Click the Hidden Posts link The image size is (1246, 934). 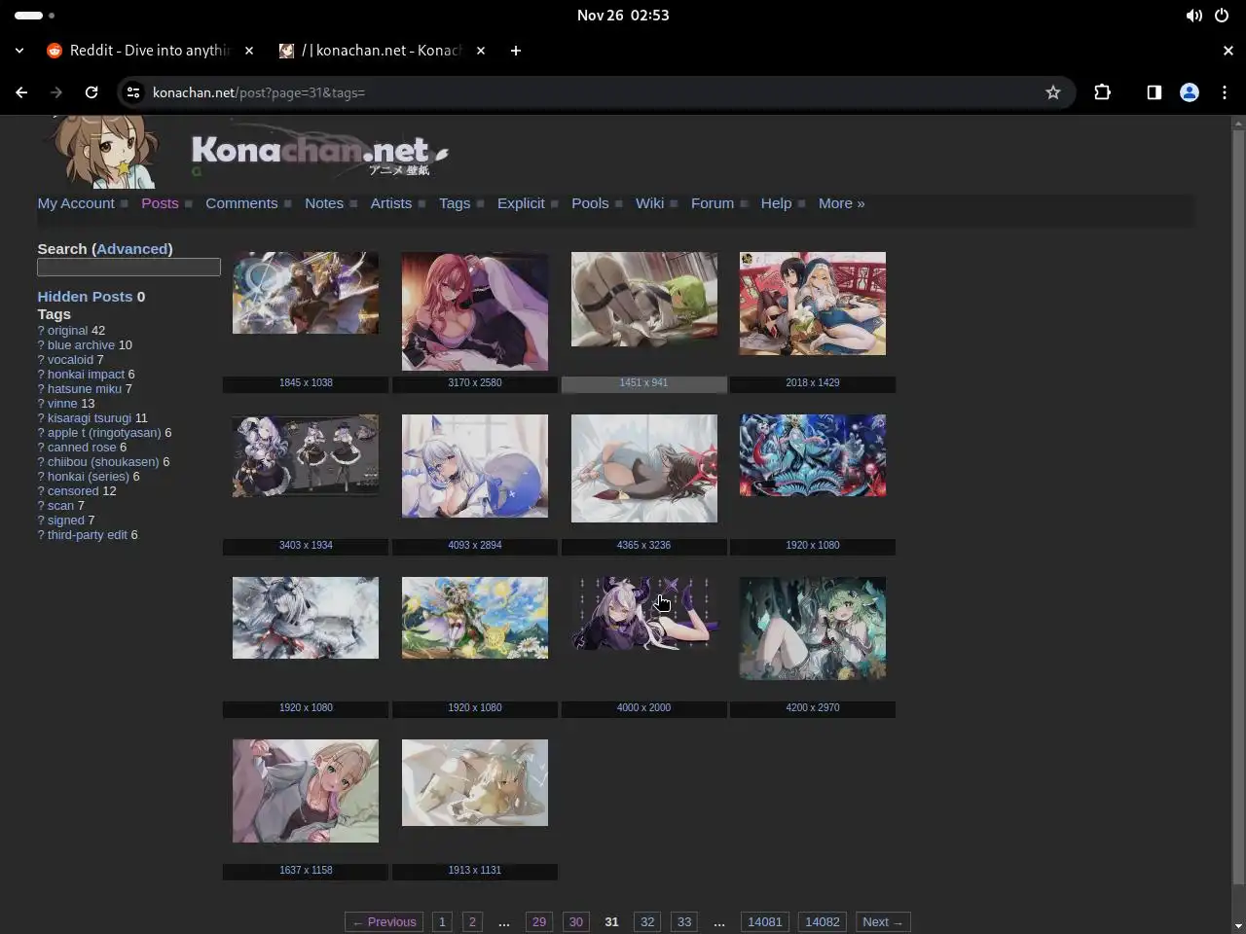pyautogui.click(x=85, y=297)
